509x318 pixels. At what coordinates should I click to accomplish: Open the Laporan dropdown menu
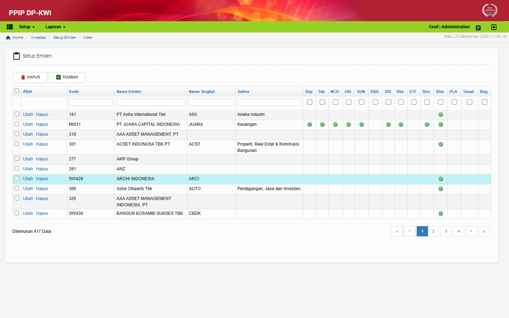pyautogui.click(x=55, y=27)
